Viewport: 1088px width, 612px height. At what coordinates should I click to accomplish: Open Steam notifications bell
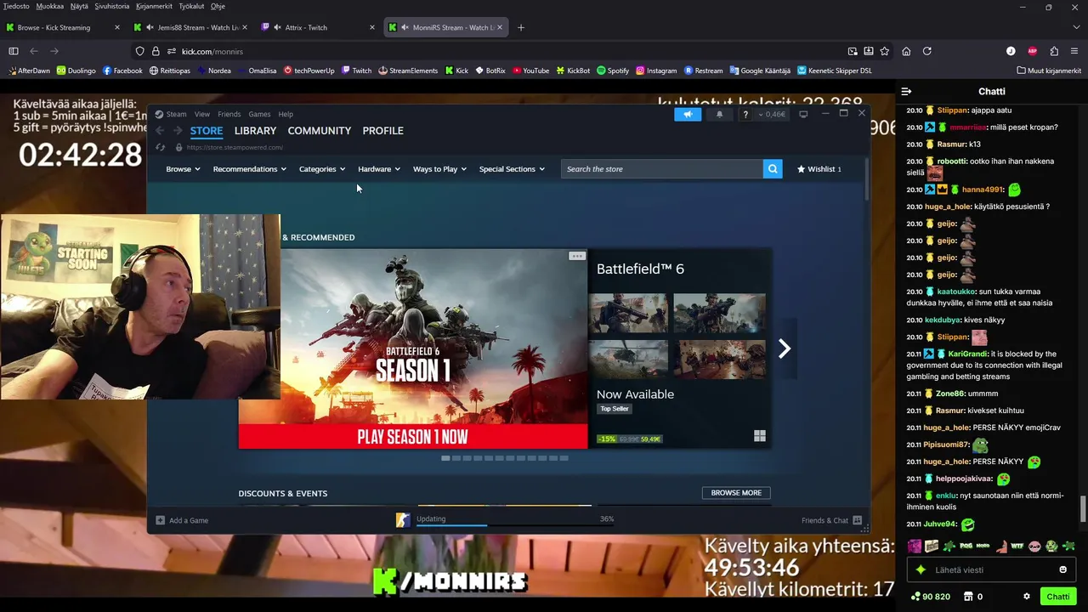pos(719,115)
